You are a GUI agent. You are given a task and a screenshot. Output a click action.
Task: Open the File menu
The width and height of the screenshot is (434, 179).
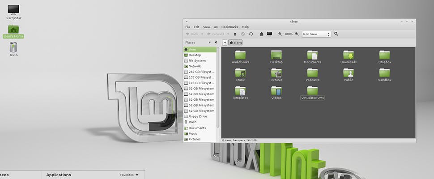187,27
